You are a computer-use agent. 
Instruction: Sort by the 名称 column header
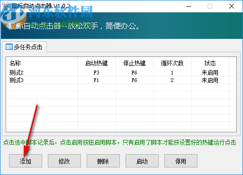[x=42, y=63]
